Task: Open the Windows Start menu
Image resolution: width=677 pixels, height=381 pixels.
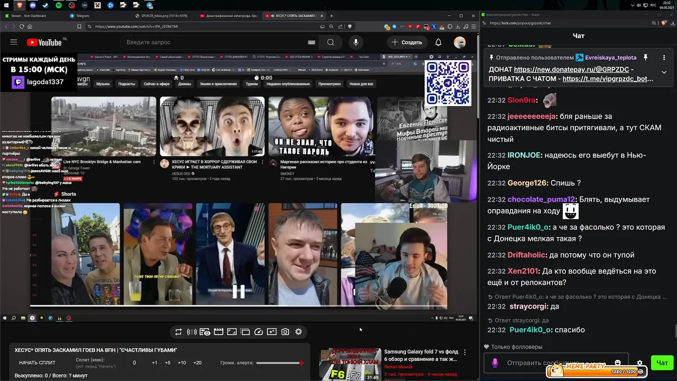Action: [x=6, y=5]
